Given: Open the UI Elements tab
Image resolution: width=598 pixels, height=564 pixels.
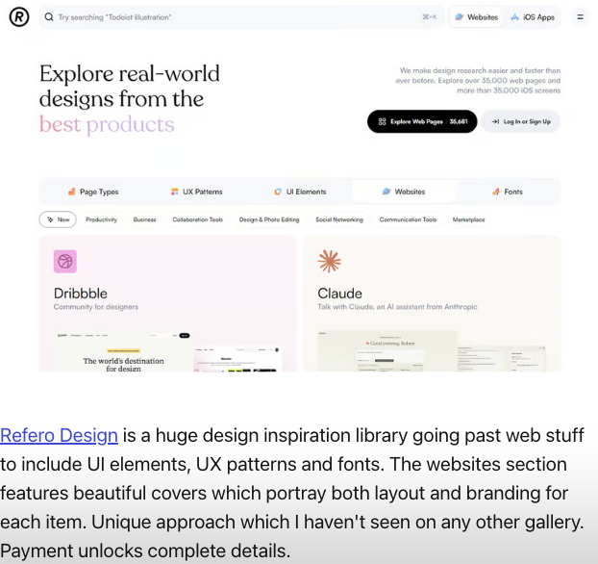Looking at the screenshot, I should [x=300, y=192].
